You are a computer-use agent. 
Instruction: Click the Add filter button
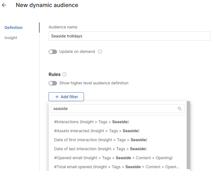click(x=66, y=97)
